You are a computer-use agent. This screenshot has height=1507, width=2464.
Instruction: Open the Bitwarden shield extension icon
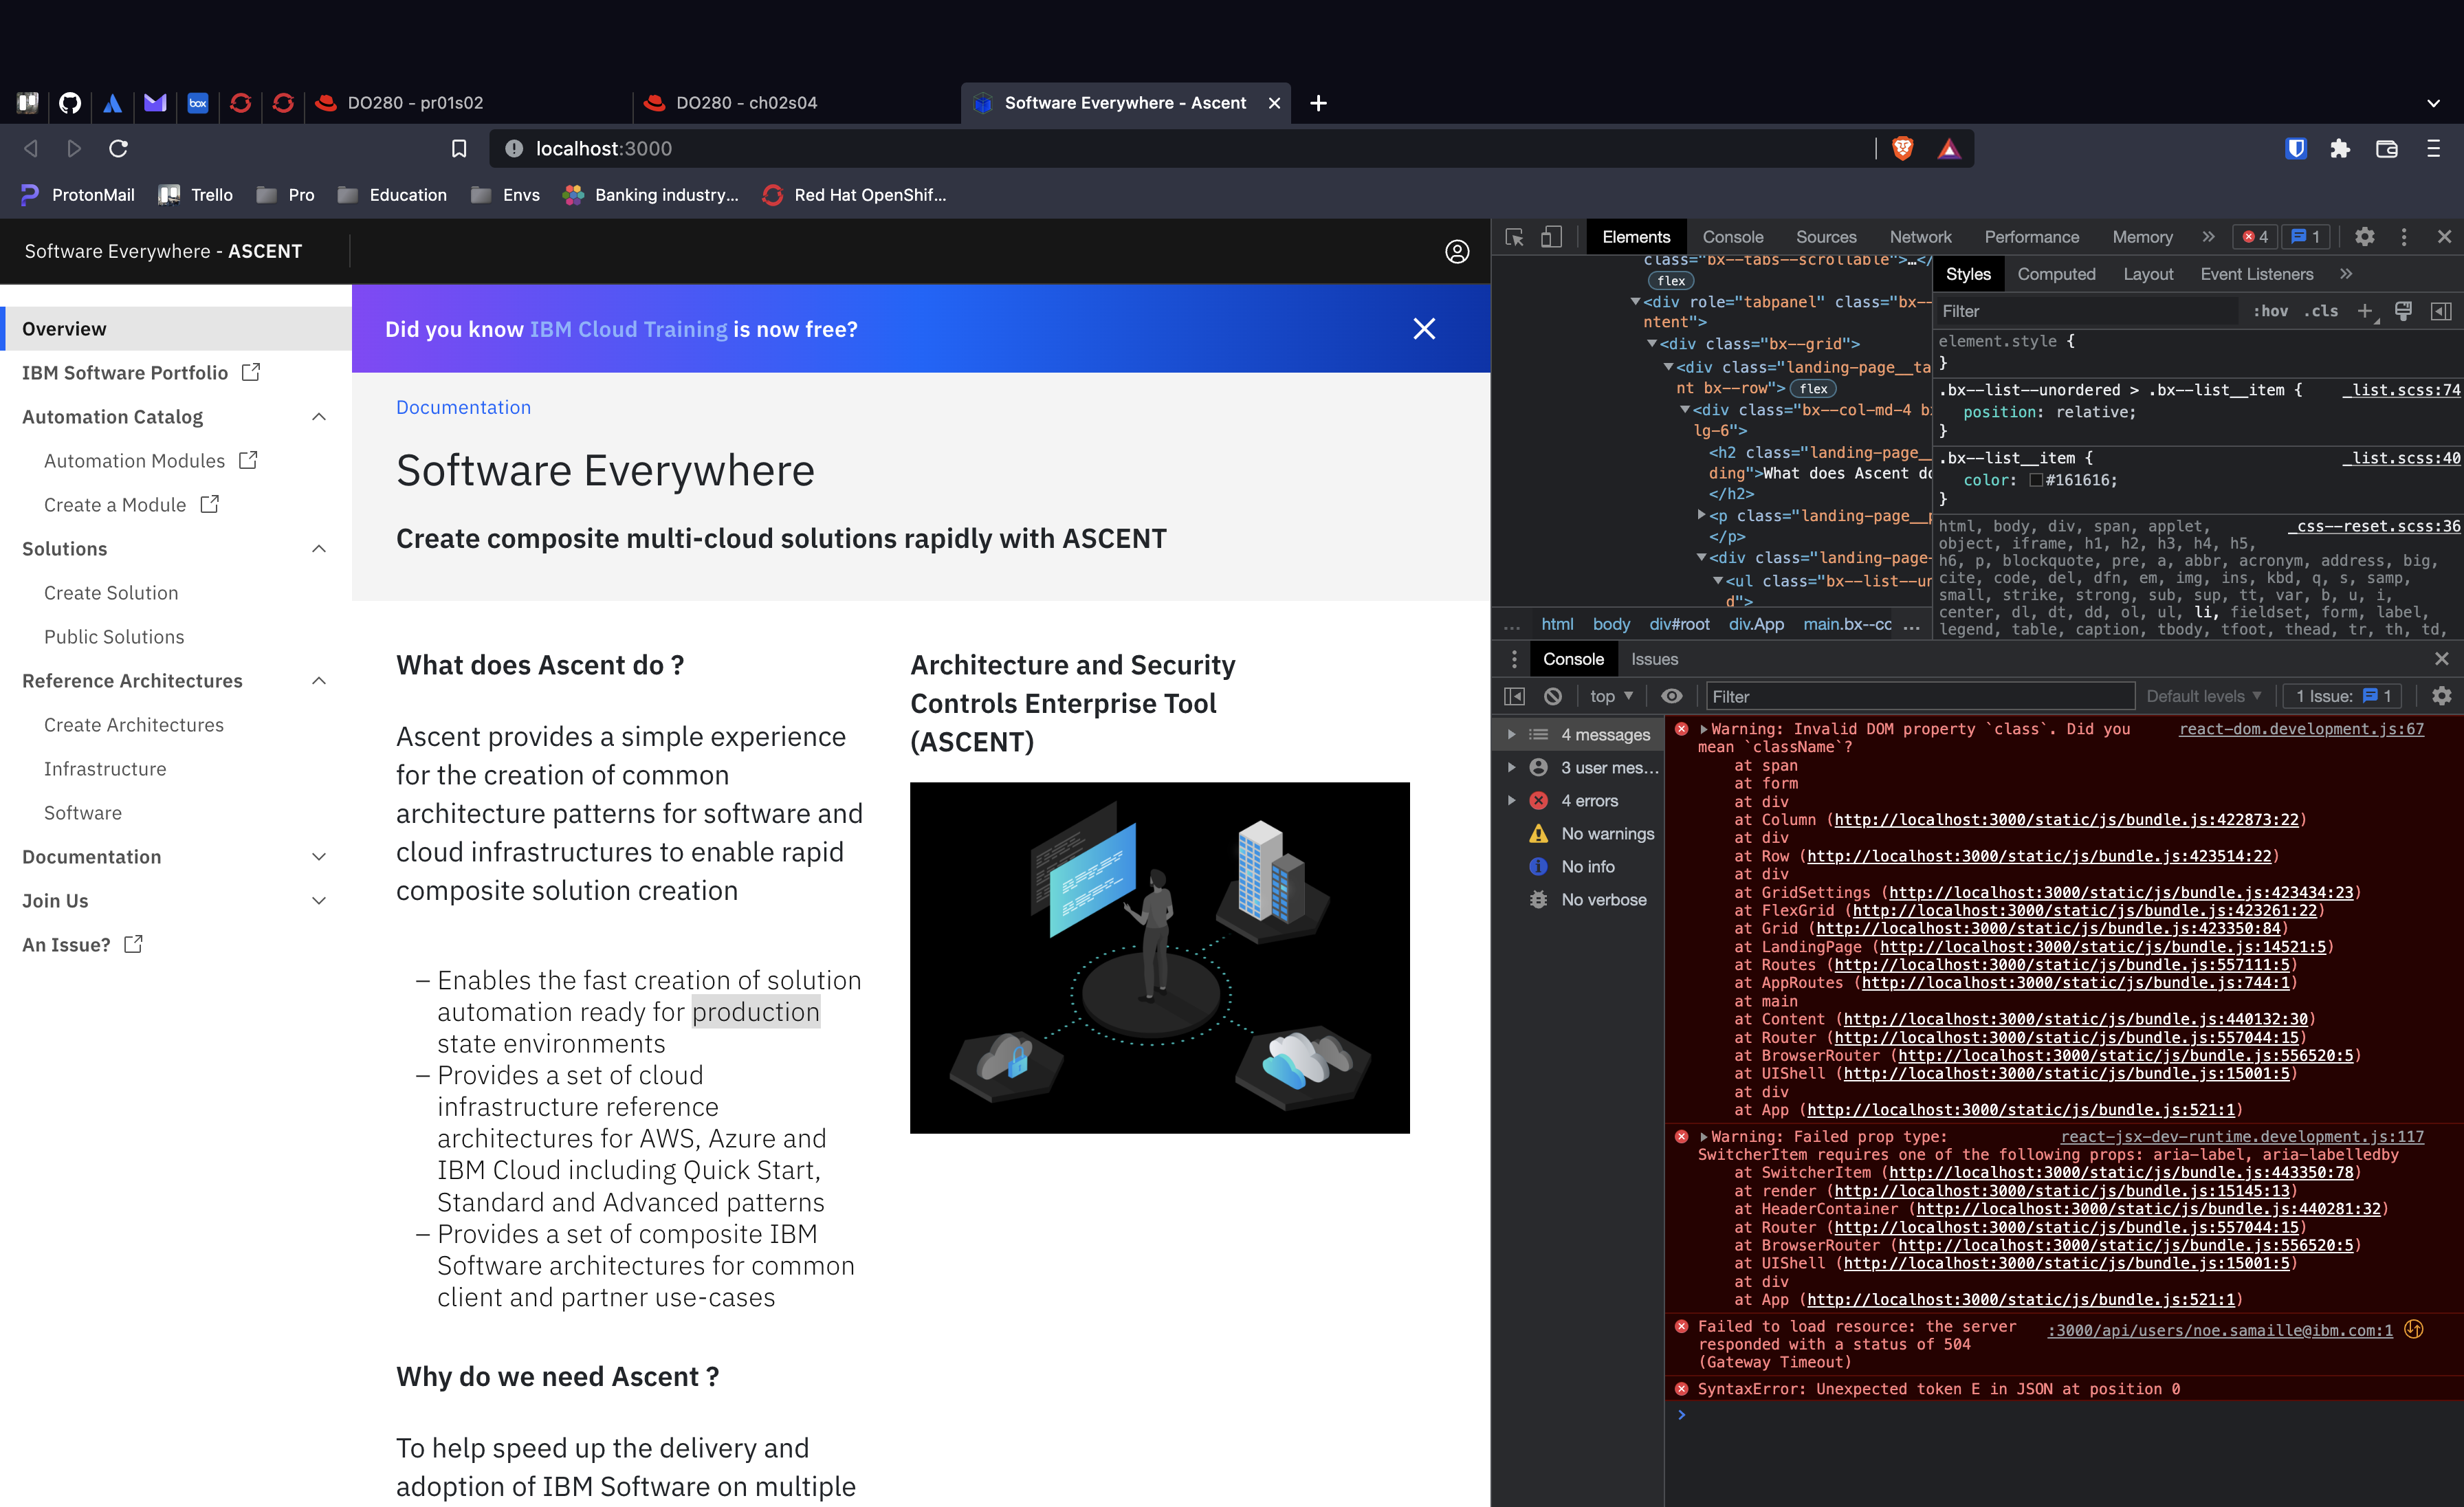(2296, 149)
